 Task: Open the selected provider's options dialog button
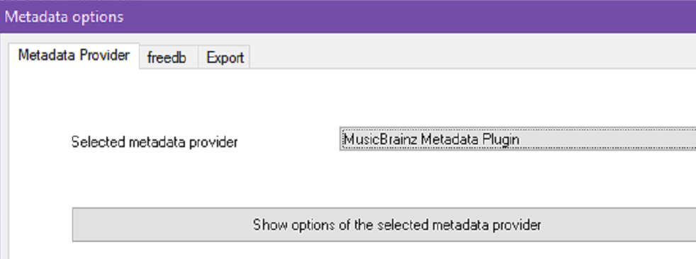384,224
